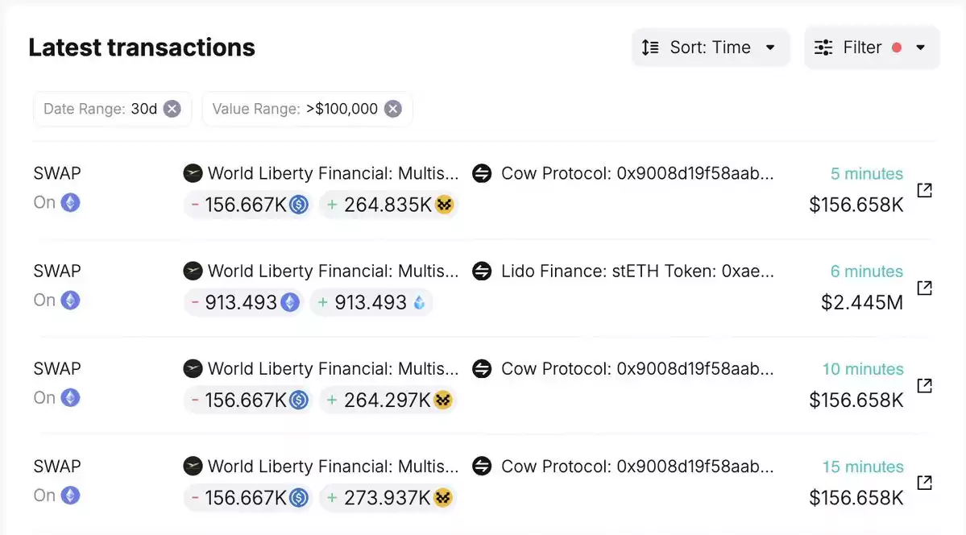Viewport: 966px width, 535px height.
Task: Open external link for 10 minutes swap
Action: pos(924,385)
